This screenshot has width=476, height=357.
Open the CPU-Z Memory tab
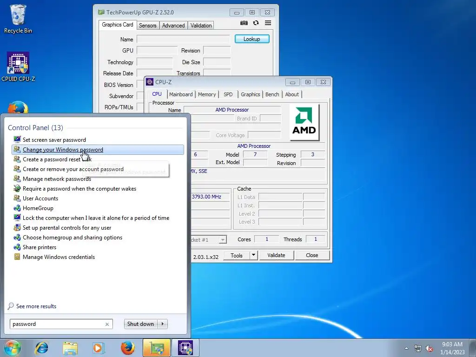coord(207,94)
